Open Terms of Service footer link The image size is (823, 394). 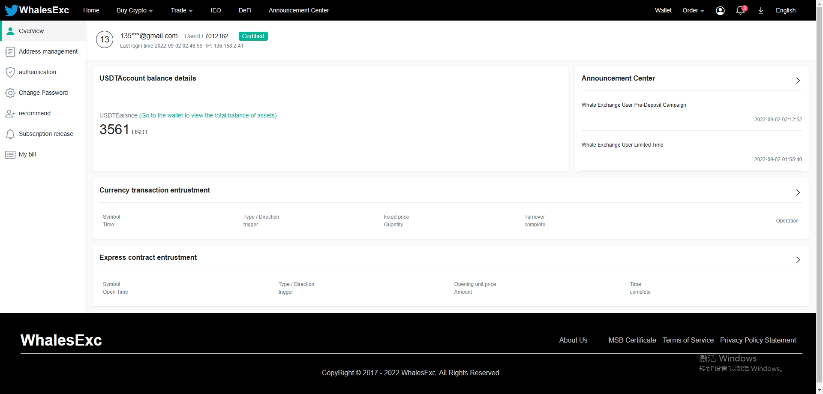[688, 340]
